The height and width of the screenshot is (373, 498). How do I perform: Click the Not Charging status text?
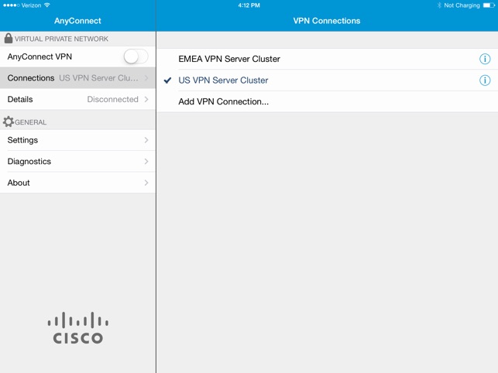(462, 5)
